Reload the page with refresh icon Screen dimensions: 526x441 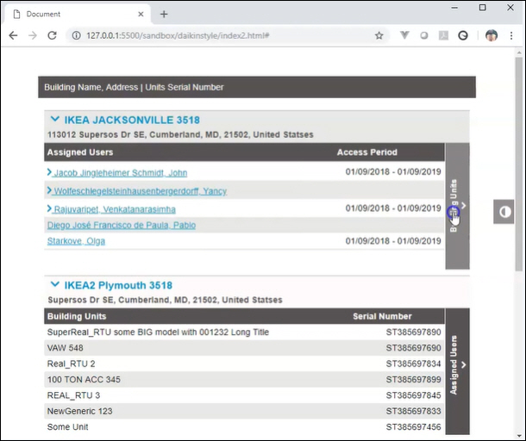click(x=52, y=35)
